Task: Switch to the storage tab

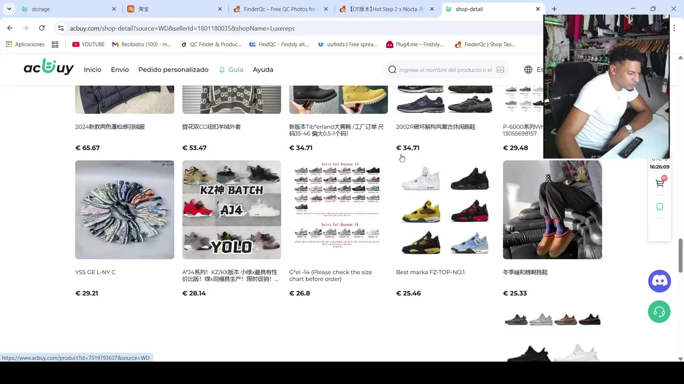Action: pos(68,9)
